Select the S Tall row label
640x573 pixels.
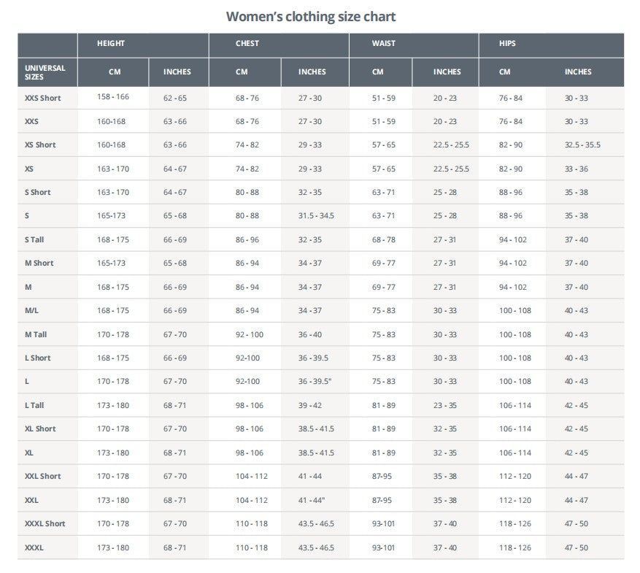point(34,239)
